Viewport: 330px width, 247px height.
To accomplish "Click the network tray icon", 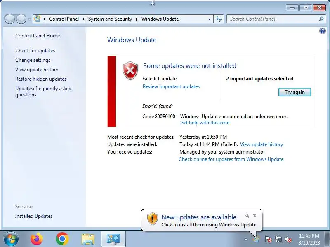I will point(278,239).
